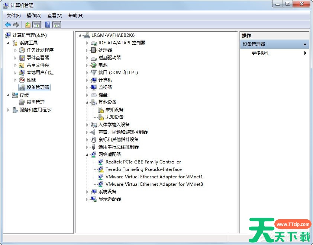313x245 pixels.
Task: Click the 磁盘管理 label
Action: [x=36, y=102]
